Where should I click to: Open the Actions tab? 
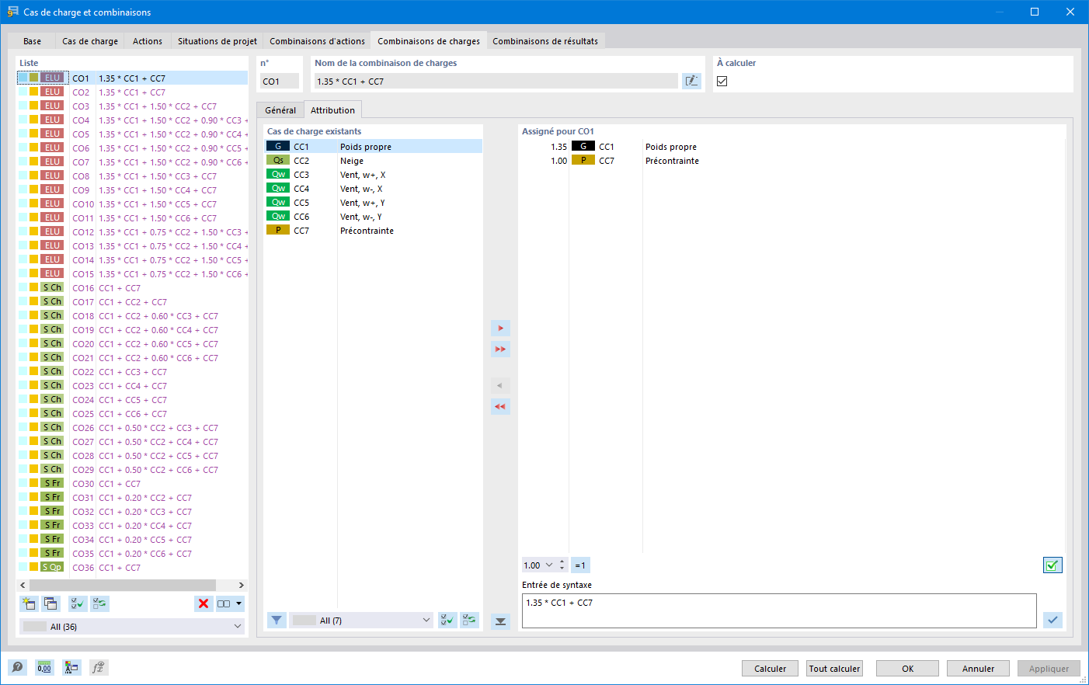148,41
